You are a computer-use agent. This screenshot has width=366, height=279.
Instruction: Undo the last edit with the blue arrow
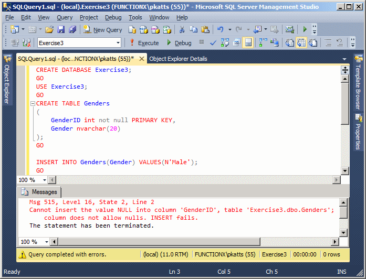coord(220,29)
